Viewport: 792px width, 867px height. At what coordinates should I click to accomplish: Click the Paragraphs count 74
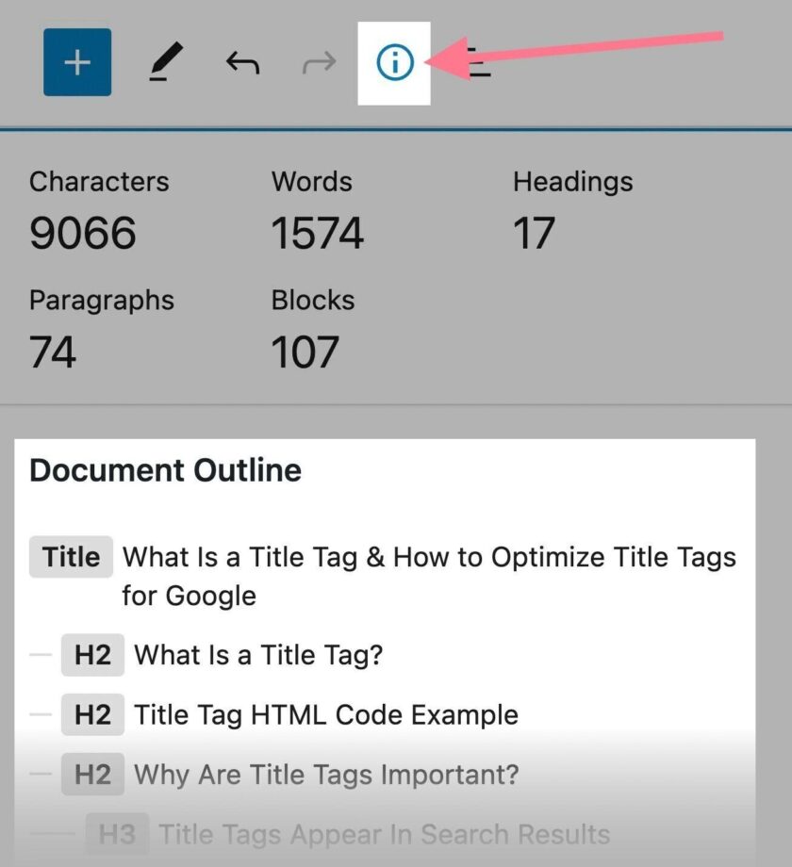coord(53,352)
